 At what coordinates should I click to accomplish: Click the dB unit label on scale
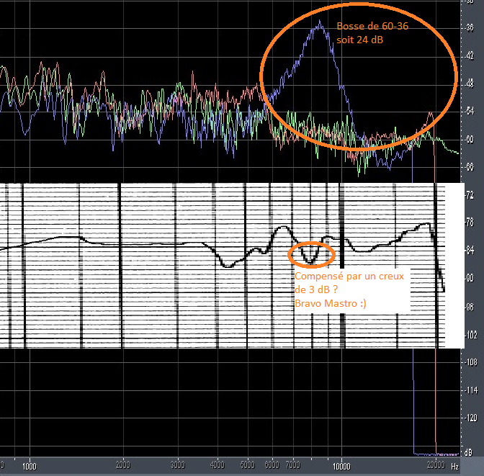[x=469, y=452]
